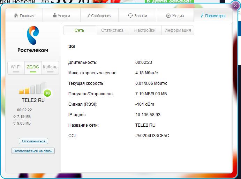Open the Медиа media tab
241x179 pixels.
(175, 16)
